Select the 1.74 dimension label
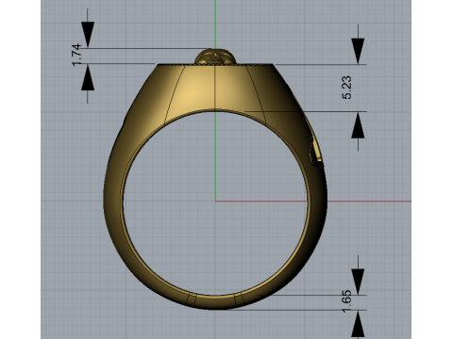The height and width of the screenshot is (339, 453). coord(76,55)
